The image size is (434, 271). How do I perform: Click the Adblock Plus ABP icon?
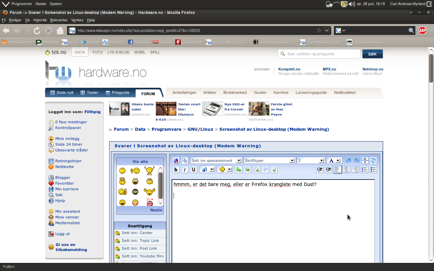click(422, 30)
